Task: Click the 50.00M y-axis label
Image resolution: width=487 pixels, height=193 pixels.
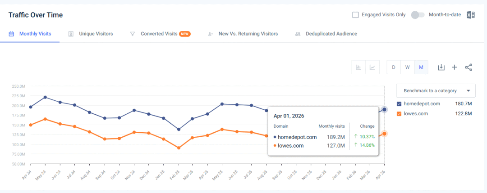Action: [x=18, y=164]
